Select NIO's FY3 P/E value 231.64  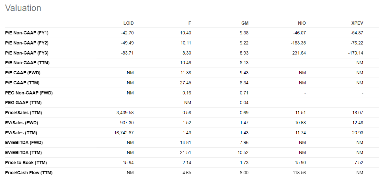tap(299, 53)
